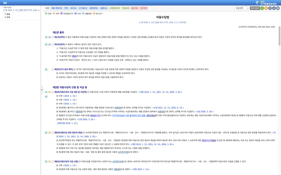Open the 법령체계도 tab
The image size is (281, 175).
[x=94, y=8]
